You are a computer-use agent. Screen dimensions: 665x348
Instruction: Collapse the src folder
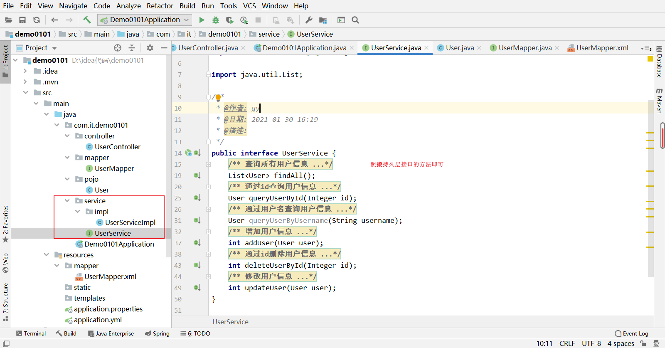25,93
